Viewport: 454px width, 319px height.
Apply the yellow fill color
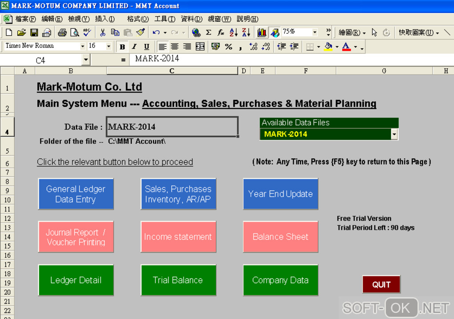click(x=328, y=47)
